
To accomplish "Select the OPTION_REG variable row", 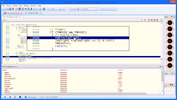I will 82,78.
